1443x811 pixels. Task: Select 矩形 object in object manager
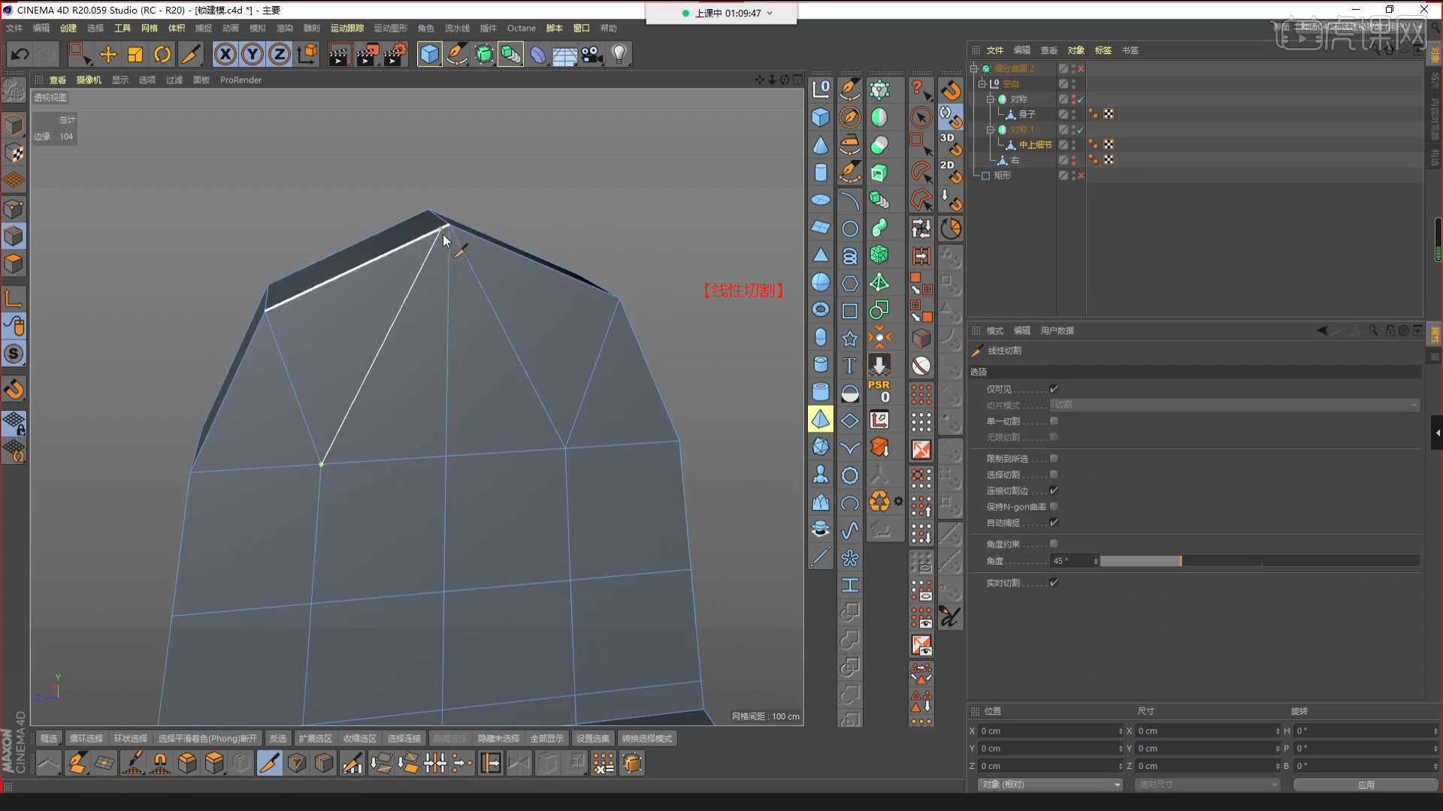tap(1002, 175)
